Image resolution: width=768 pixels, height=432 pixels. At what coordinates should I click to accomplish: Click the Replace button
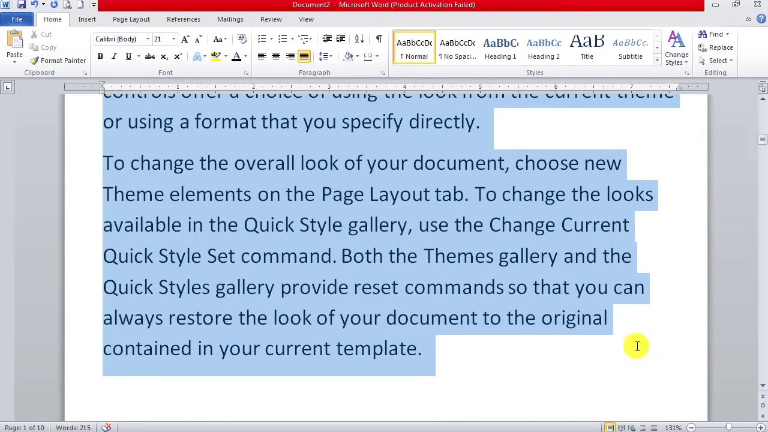[716, 47]
